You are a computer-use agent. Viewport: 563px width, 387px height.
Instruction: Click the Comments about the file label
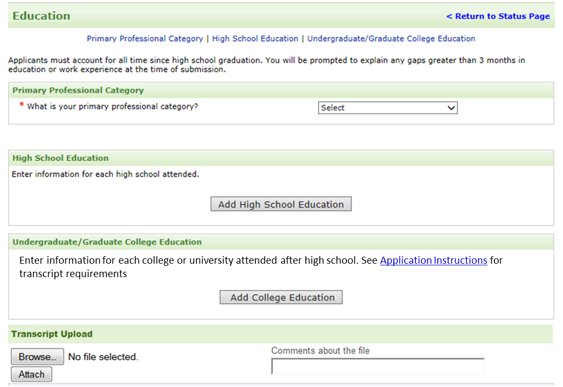(320, 351)
